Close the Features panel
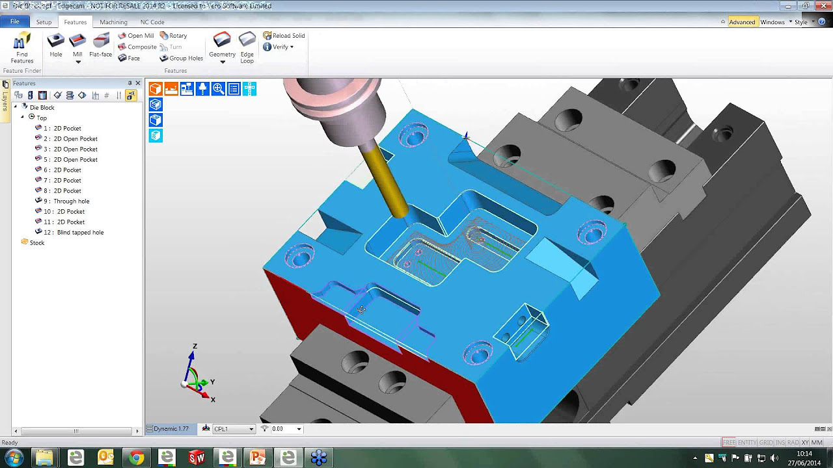Screen dimensions: 833x468 pos(138,83)
